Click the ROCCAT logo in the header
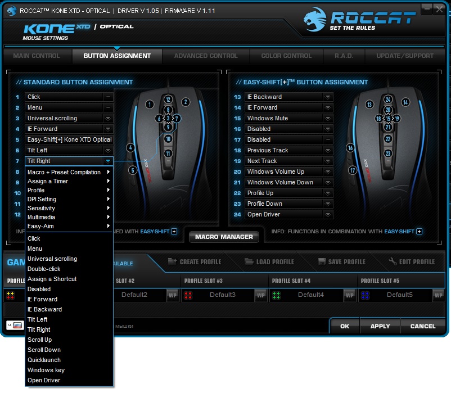Viewport: 451px width, 393px height. (359, 19)
